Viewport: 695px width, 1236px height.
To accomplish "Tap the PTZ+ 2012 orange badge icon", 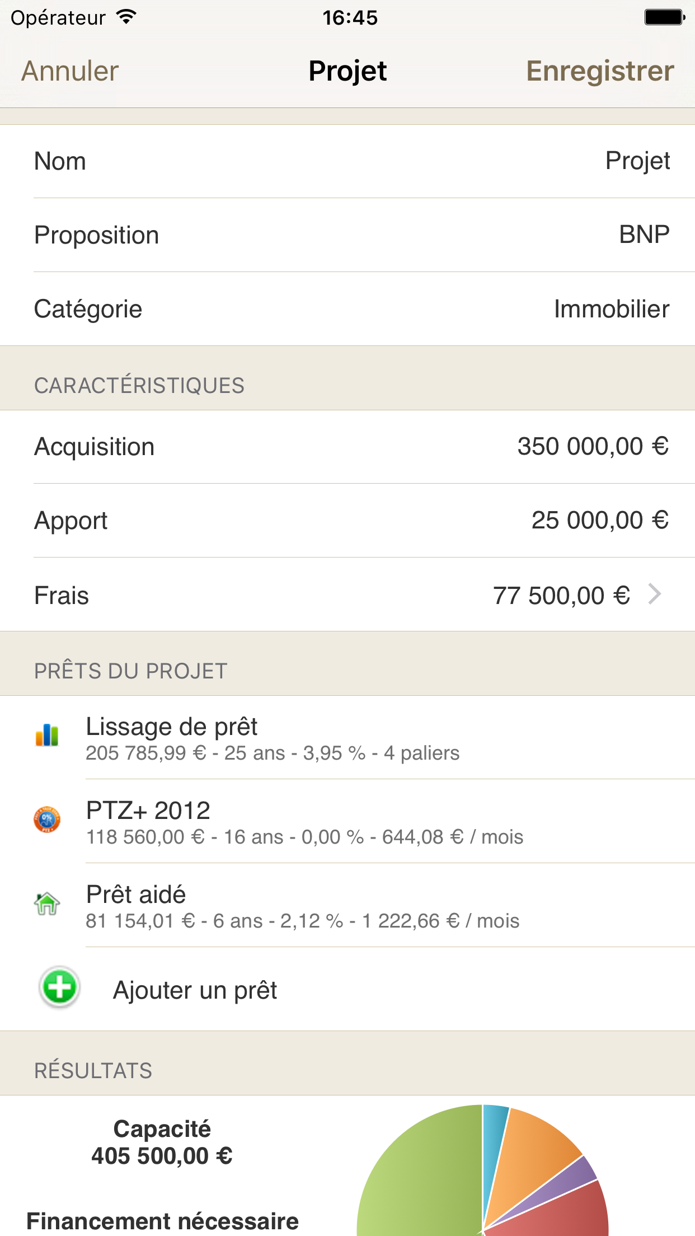I will pos(47,820).
